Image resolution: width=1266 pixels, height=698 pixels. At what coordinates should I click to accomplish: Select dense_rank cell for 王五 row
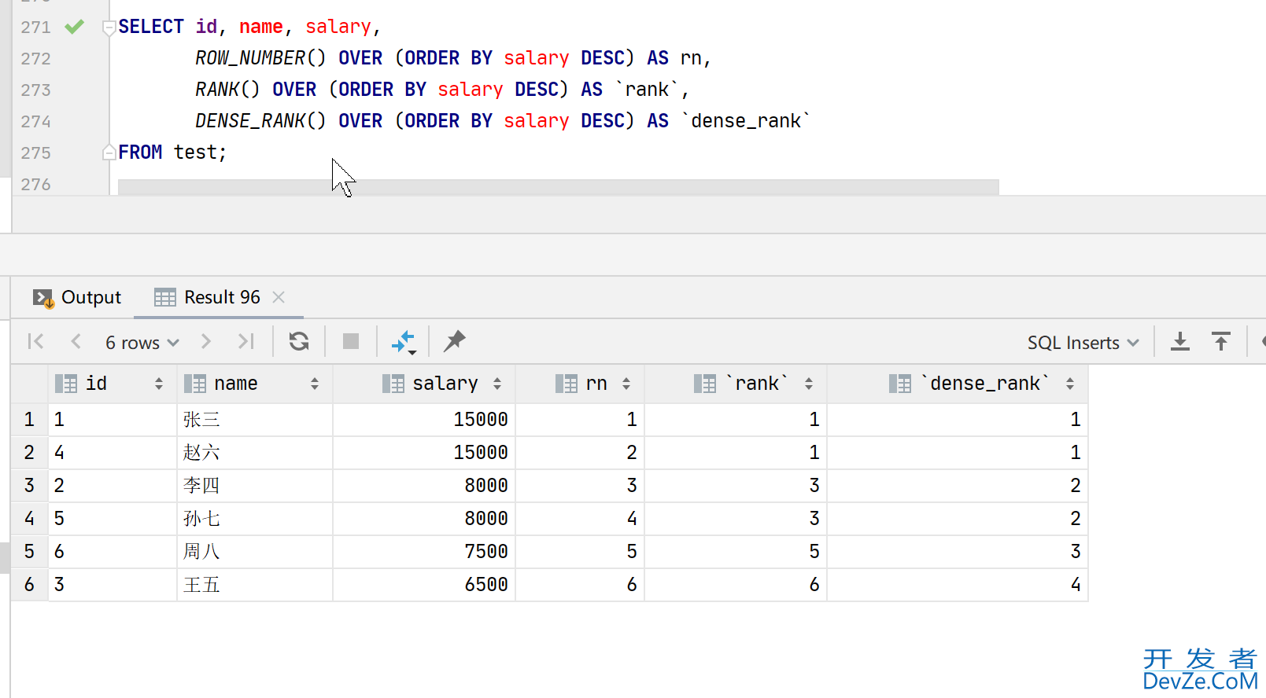pyautogui.click(x=958, y=585)
